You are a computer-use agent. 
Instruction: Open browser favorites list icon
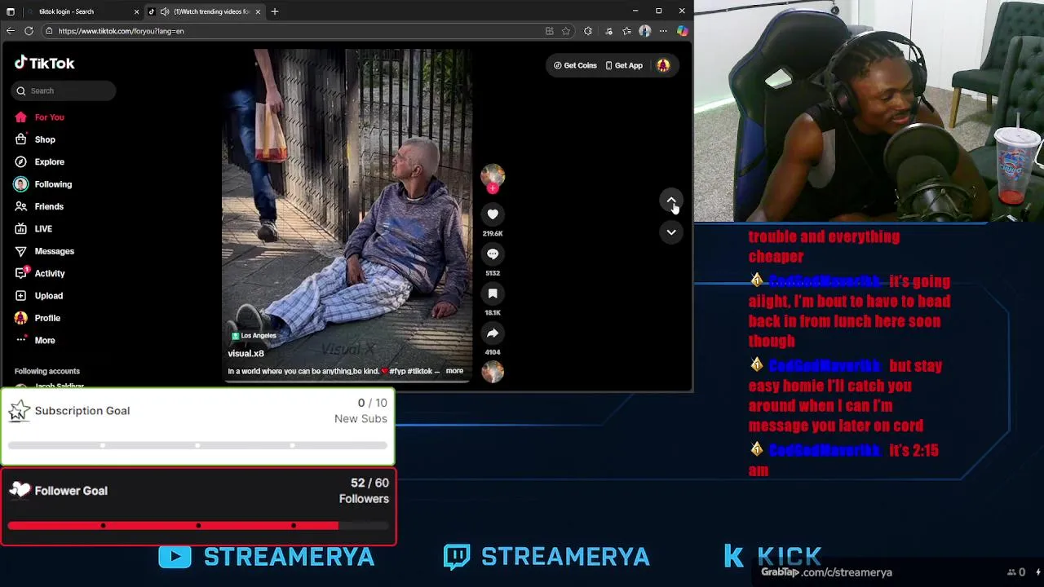pyautogui.click(x=626, y=31)
